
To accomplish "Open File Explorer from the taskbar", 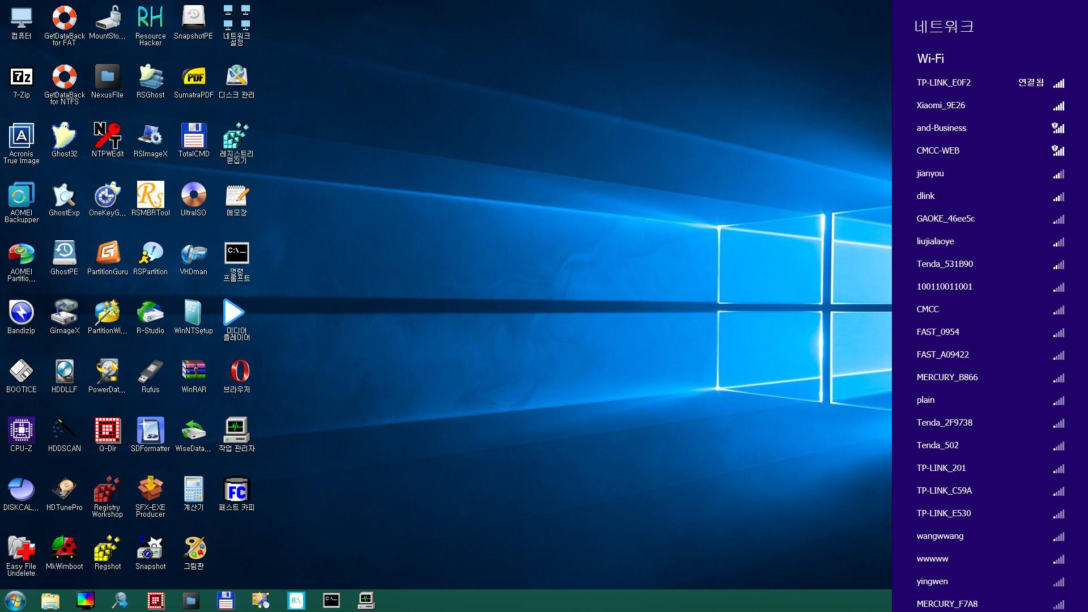I will [50, 601].
